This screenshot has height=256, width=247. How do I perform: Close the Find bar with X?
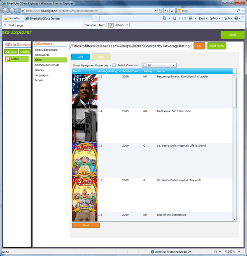pos(5,25)
